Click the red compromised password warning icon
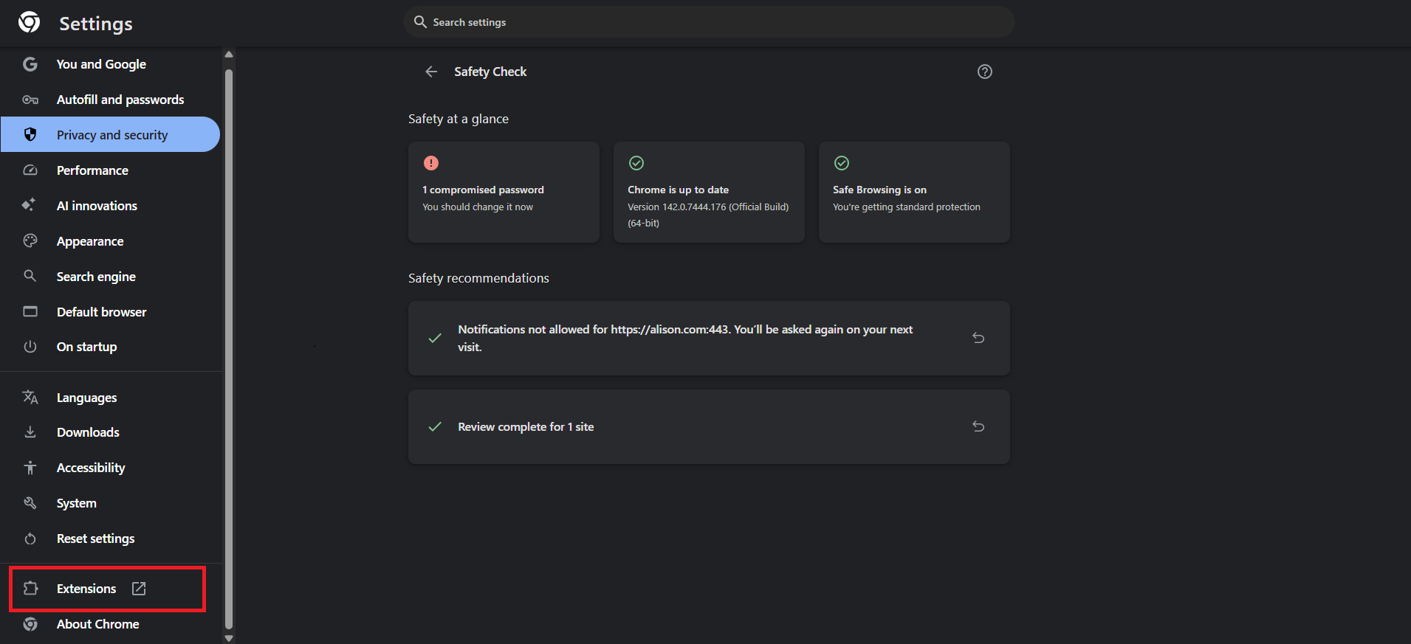 [x=431, y=163]
